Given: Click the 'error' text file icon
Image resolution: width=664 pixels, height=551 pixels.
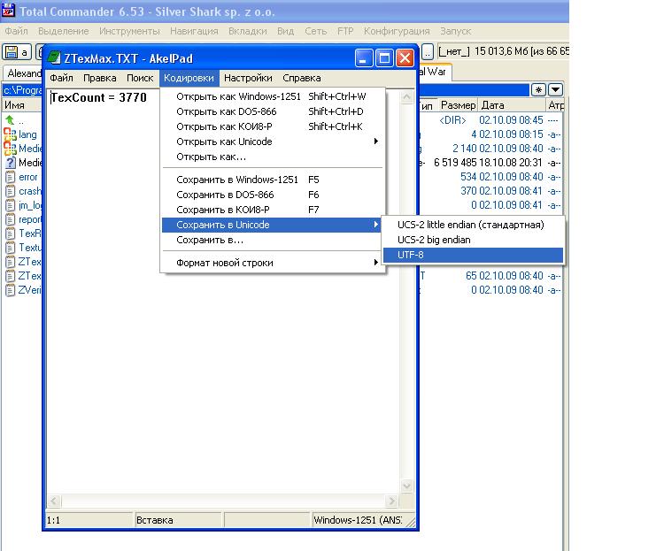Looking at the screenshot, I should tap(10, 177).
